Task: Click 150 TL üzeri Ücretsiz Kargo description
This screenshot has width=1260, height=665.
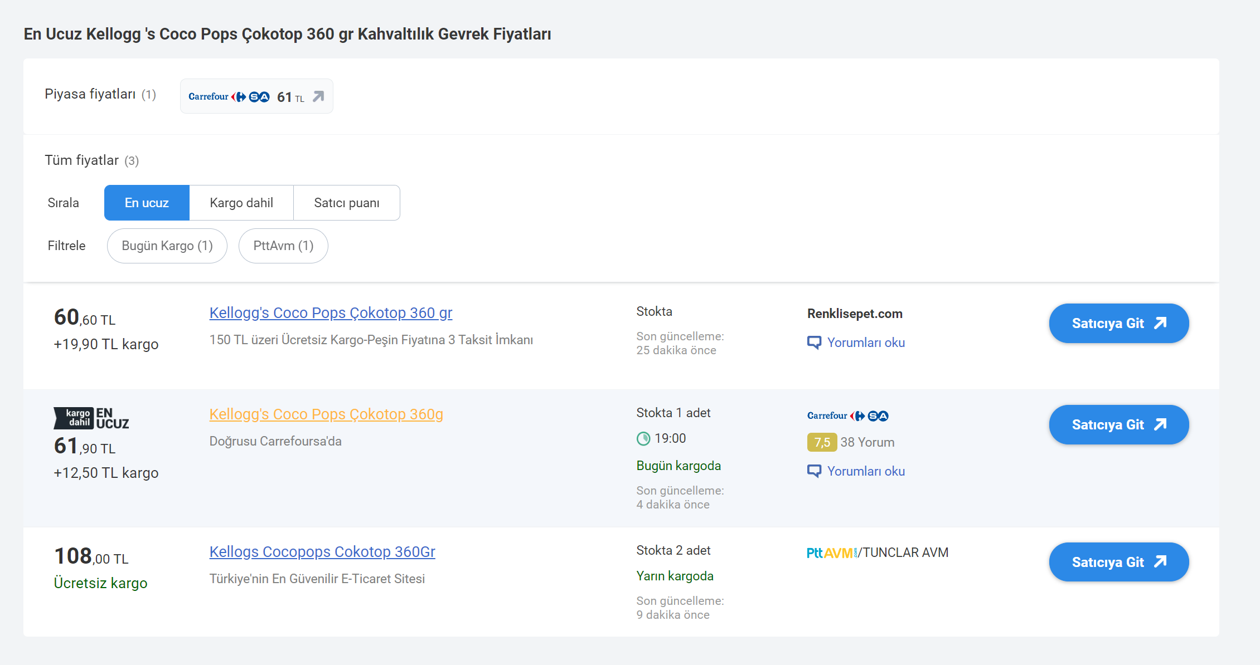Action: point(371,340)
